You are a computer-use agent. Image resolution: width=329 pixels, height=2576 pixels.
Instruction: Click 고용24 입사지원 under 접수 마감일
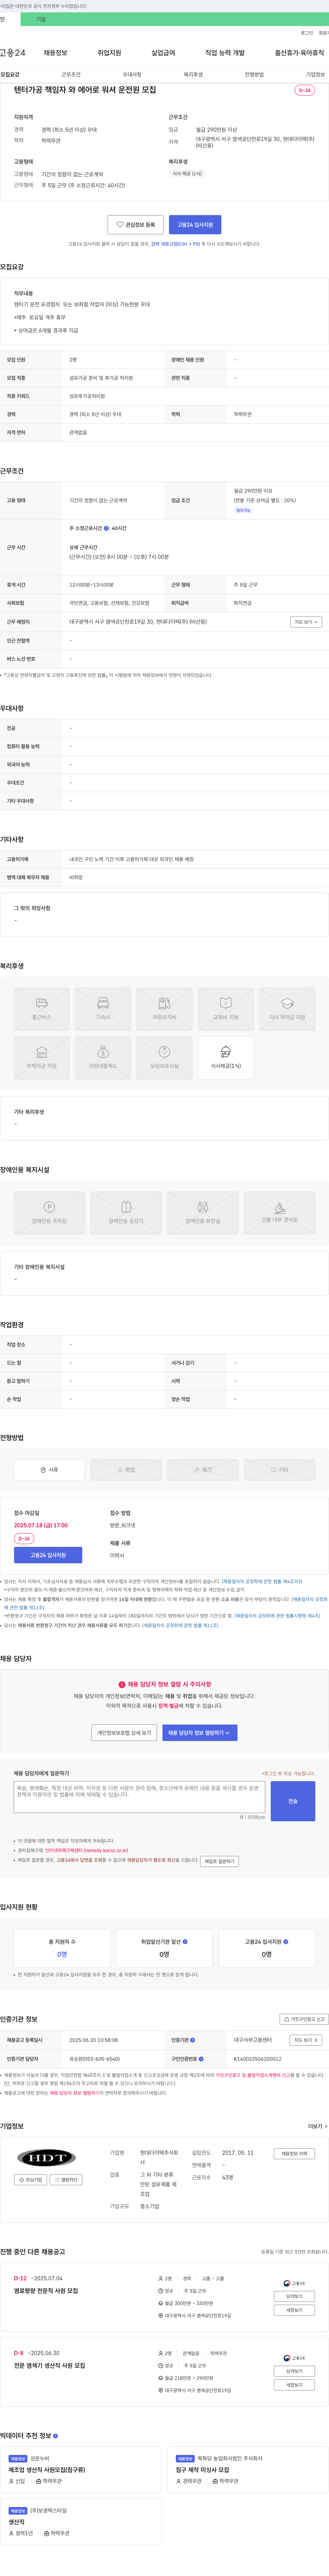tap(48, 1555)
